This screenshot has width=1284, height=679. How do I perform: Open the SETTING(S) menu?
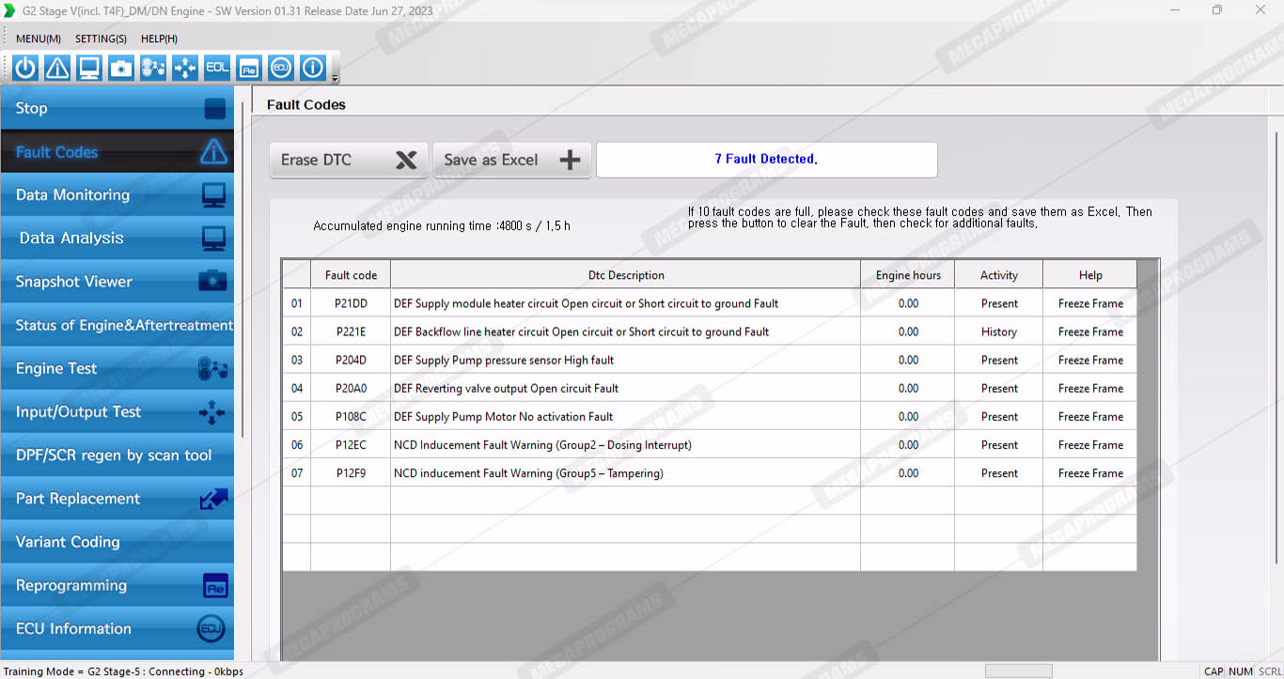tap(101, 39)
